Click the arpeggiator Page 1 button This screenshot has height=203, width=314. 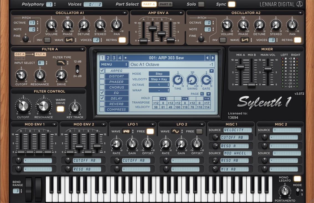202,94
